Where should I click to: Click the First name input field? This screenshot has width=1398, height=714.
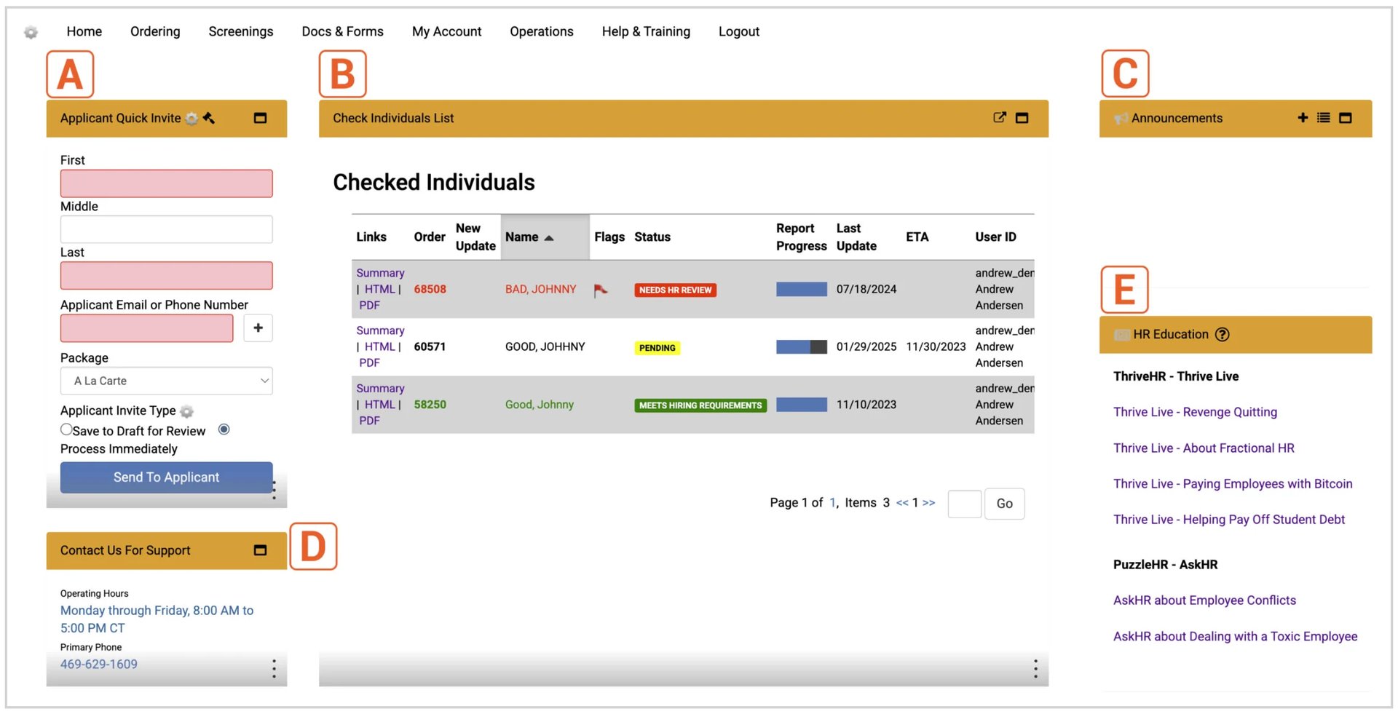[x=167, y=183]
